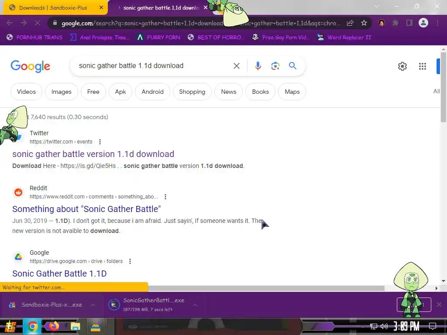Open 'sonic gather battle version 1.1d download' link
Viewport: 447px width, 335px height.
pos(93,154)
